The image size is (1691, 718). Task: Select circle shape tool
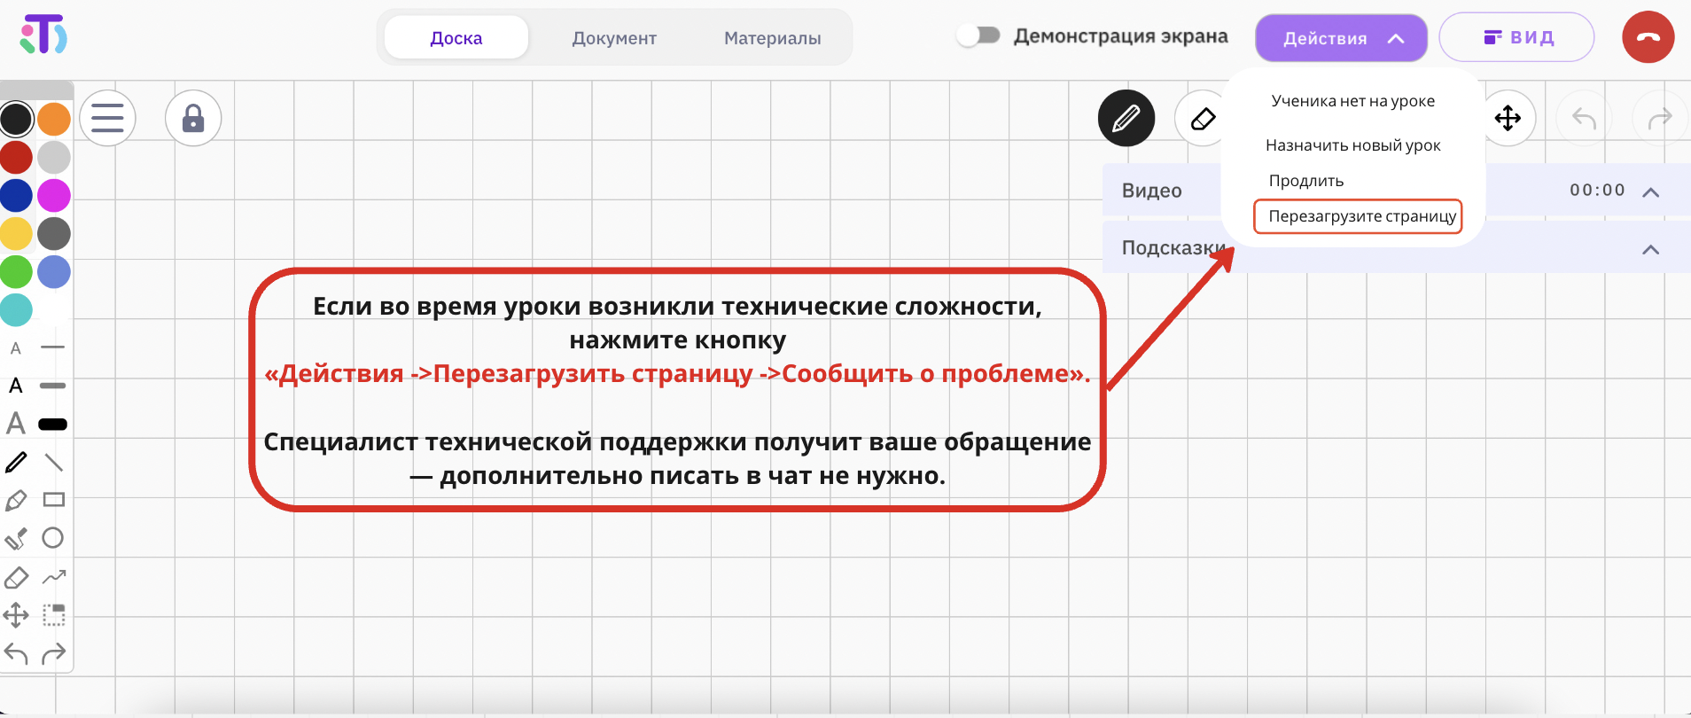tap(53, 538)
